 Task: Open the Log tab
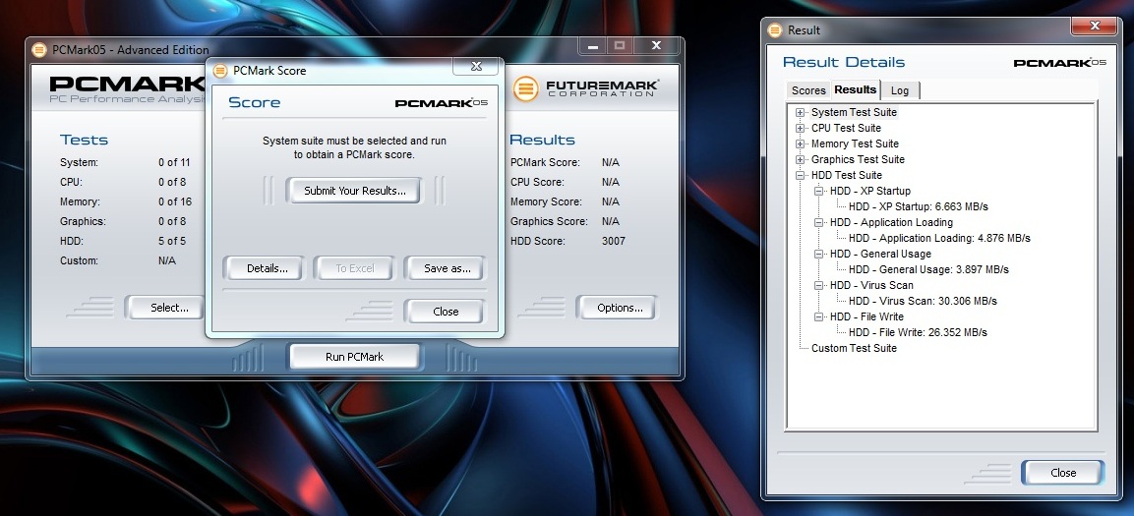pyautogui.click(x=900, y=90)
